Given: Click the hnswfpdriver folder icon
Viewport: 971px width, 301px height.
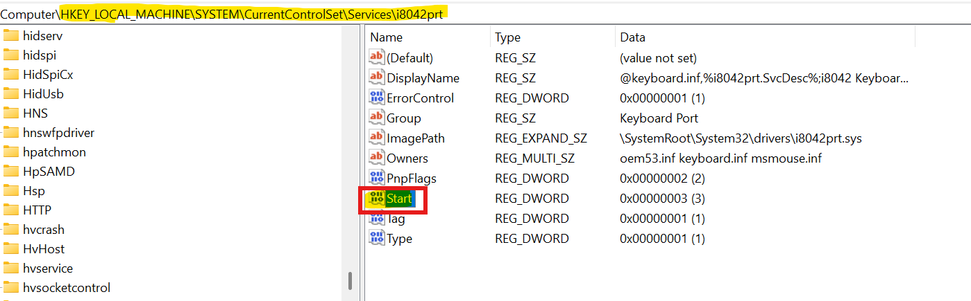Looking at the screenshot, I should tap(10, 133).
